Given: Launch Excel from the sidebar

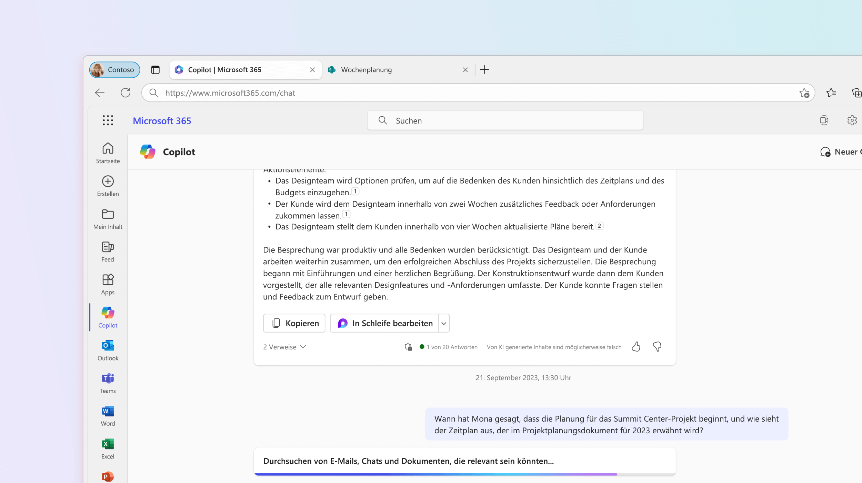Looking at the screenshot, I should (x=108, y=449).
